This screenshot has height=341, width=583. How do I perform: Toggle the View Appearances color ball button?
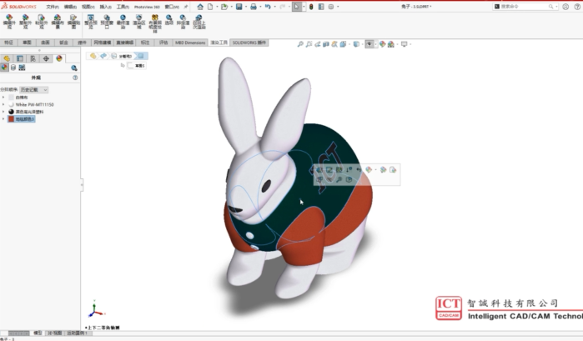point(4,68)
